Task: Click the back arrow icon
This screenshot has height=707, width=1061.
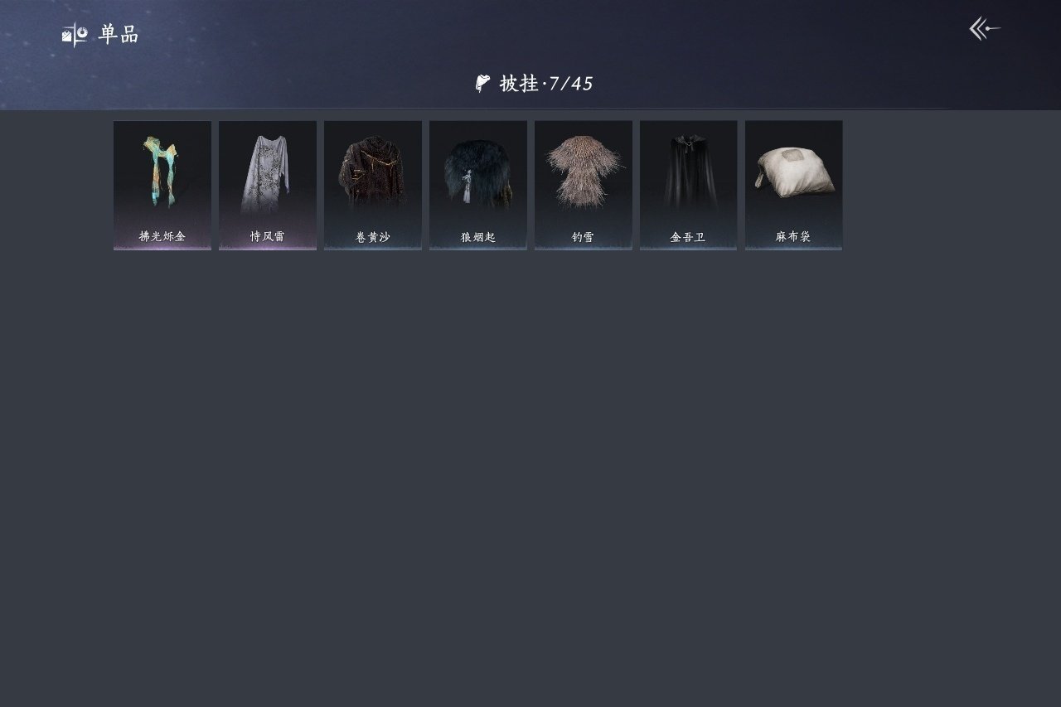Action: click(x=985, y=29)
